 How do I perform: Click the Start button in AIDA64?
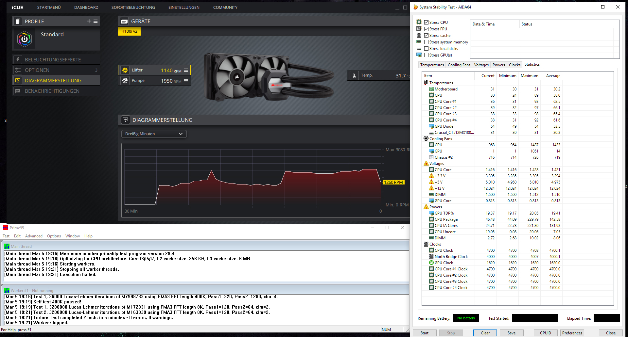tap(425, 333)
